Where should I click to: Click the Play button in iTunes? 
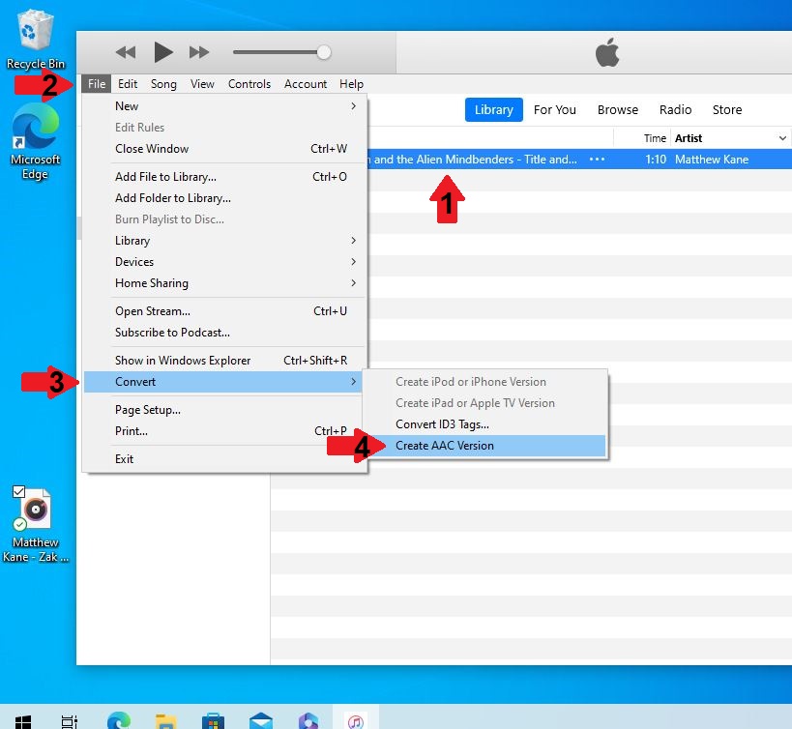point(162,52)
